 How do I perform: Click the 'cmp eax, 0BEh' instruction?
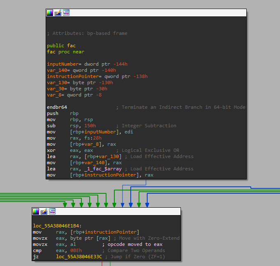pos(57,250)
